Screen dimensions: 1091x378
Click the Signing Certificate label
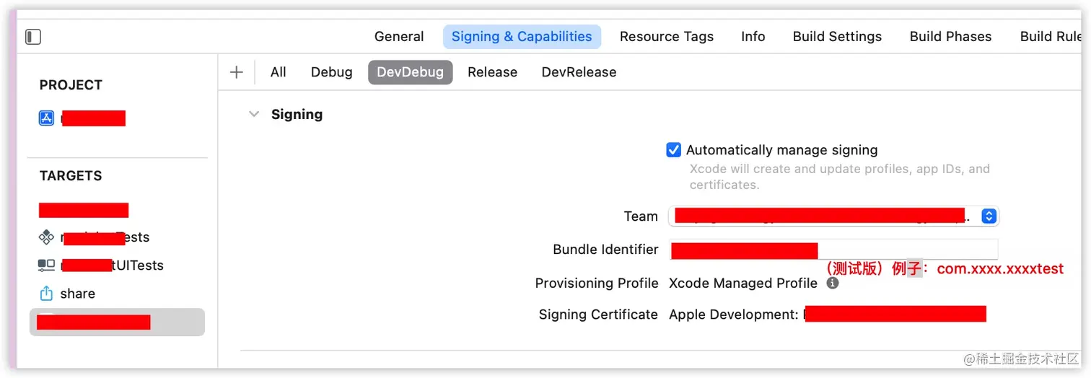598,315
